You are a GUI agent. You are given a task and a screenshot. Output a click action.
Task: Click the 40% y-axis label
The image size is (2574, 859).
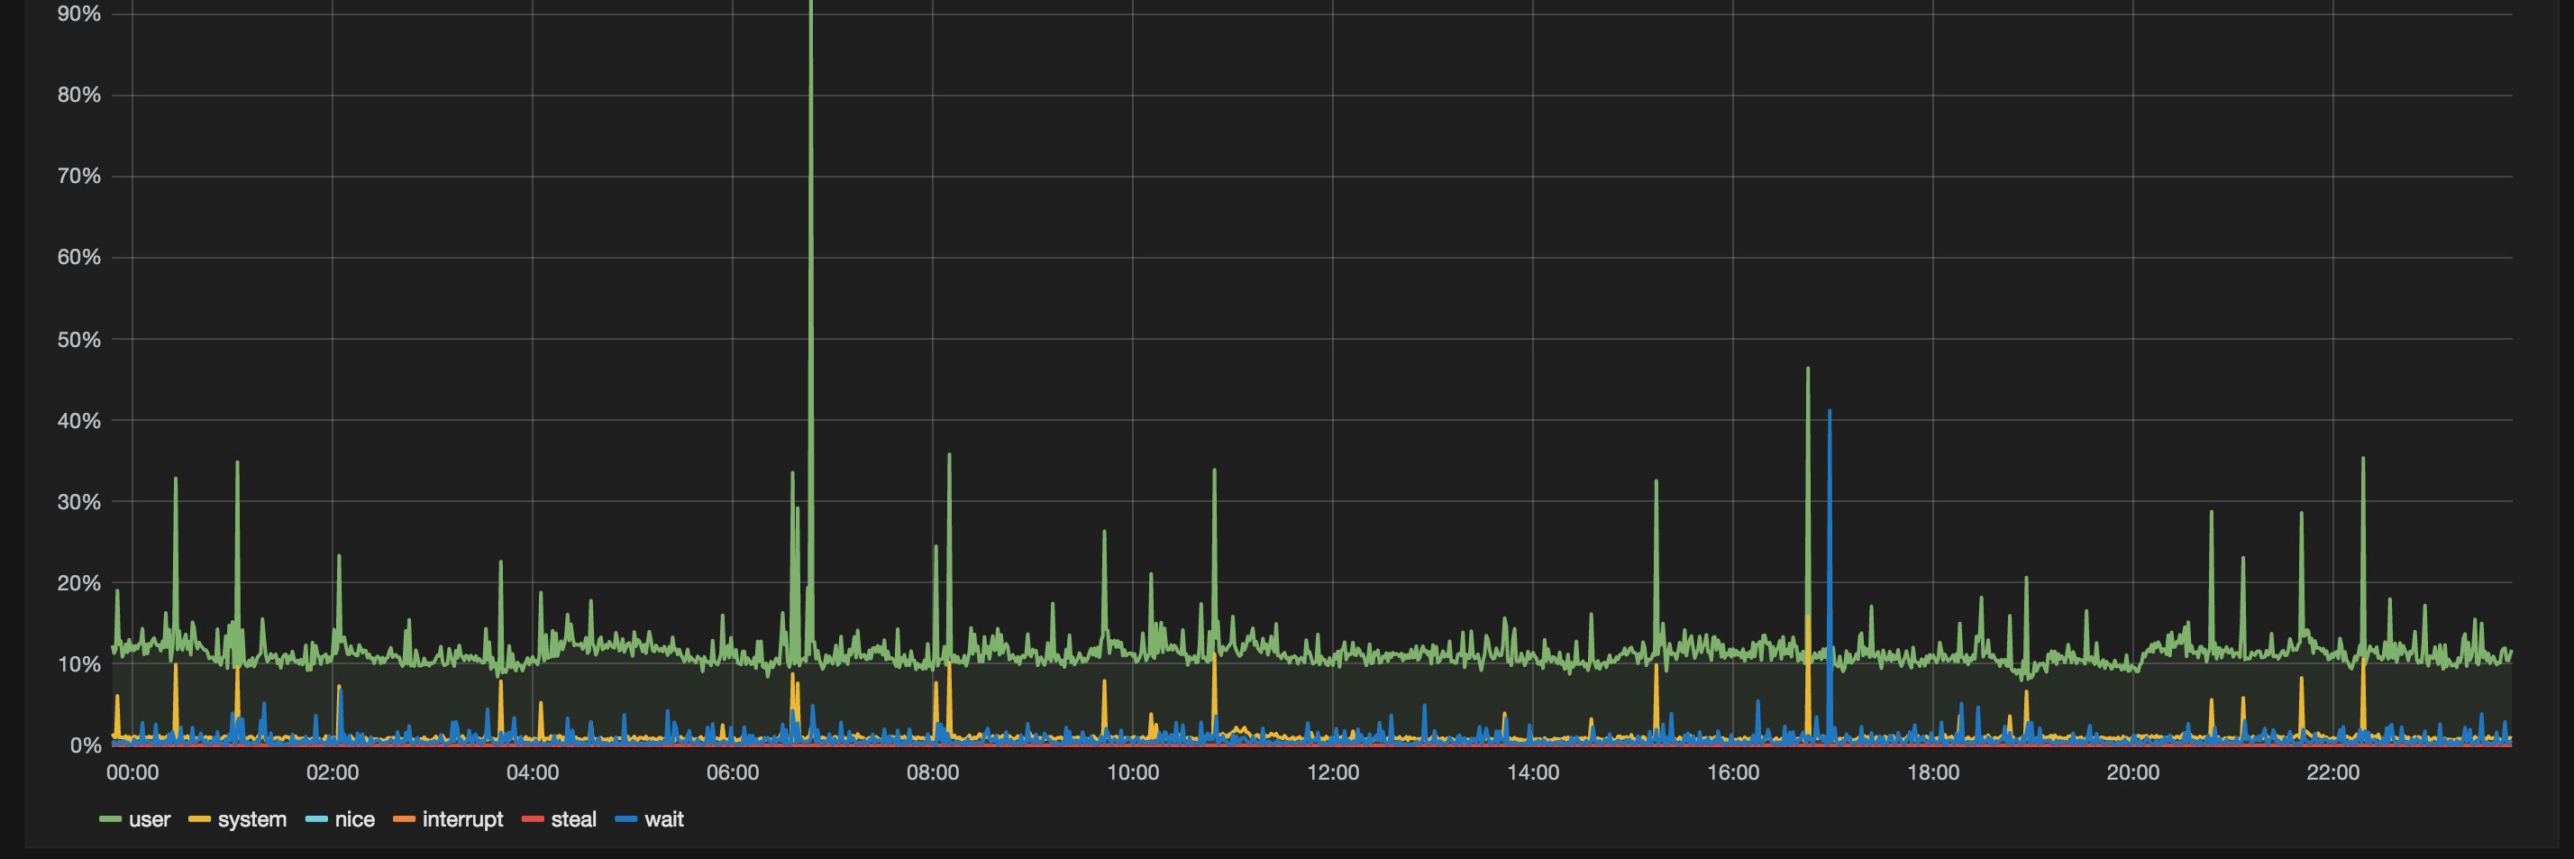pos(79,421)
